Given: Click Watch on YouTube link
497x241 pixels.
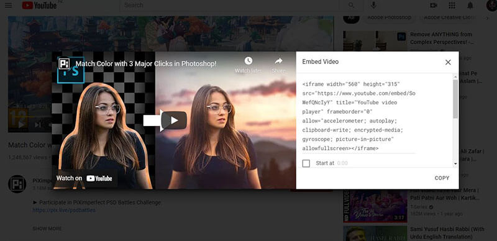Looking at the screenshot, I should click(x=84, y=178).
